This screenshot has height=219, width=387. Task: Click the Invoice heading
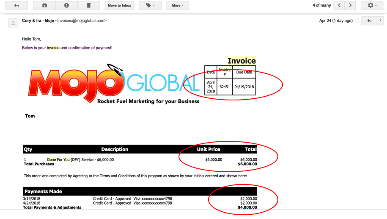pos(242,61)
